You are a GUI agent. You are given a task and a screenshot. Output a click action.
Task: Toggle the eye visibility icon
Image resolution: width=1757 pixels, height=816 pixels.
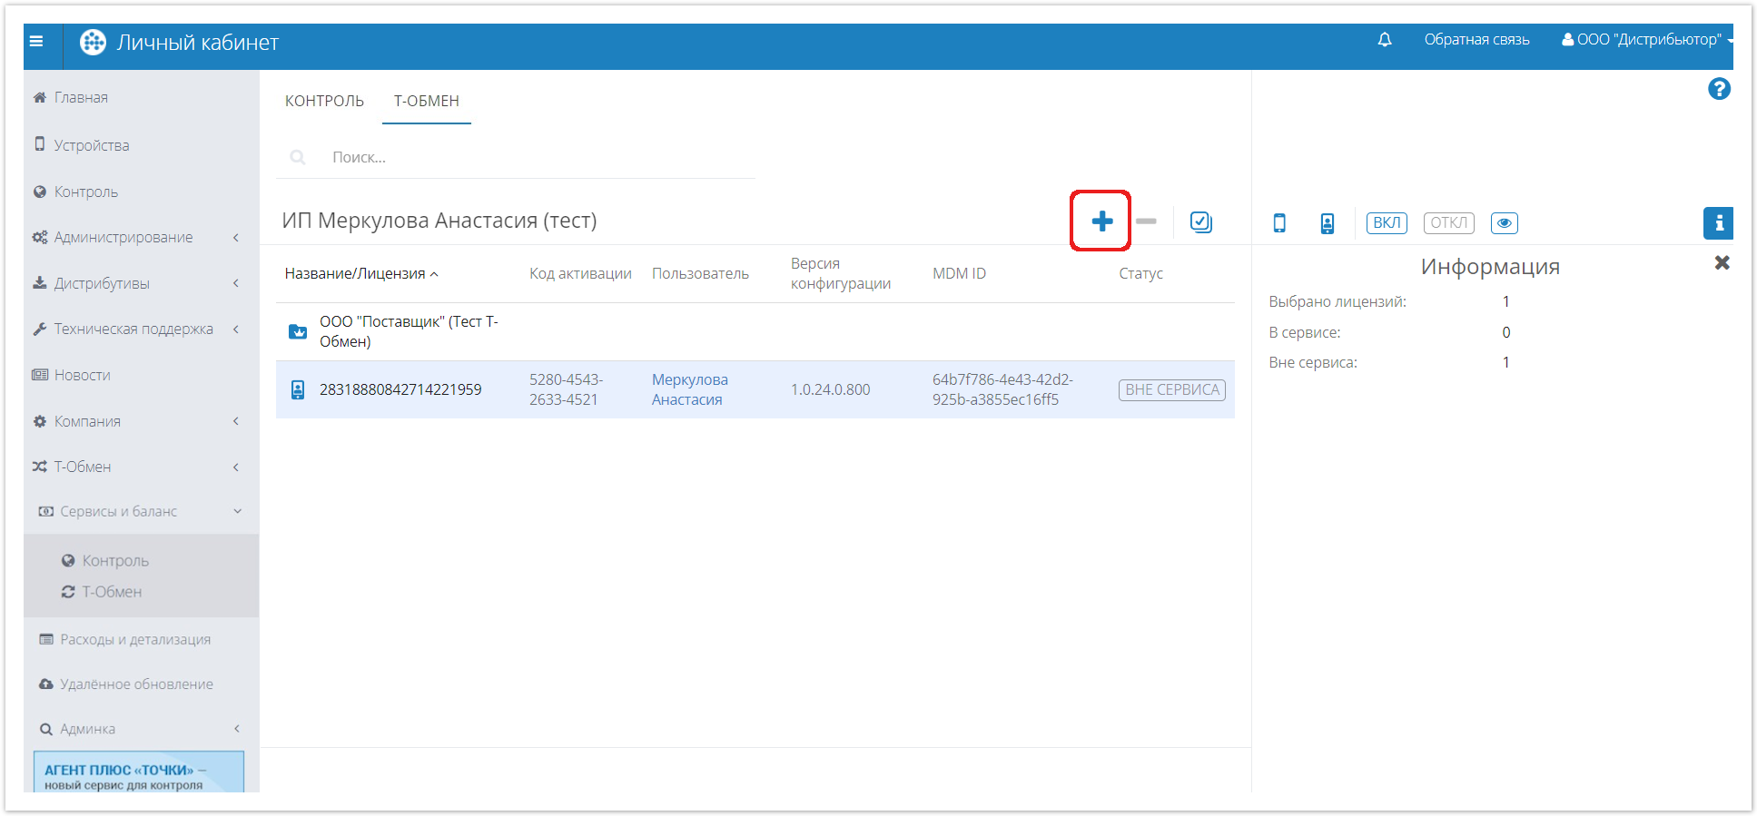(1504, 223)
